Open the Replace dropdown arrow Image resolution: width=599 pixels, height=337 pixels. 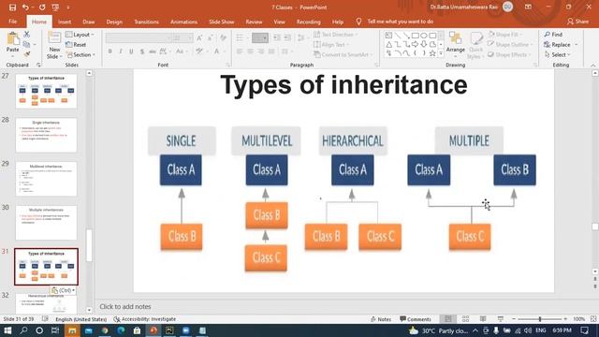(577, 45)
